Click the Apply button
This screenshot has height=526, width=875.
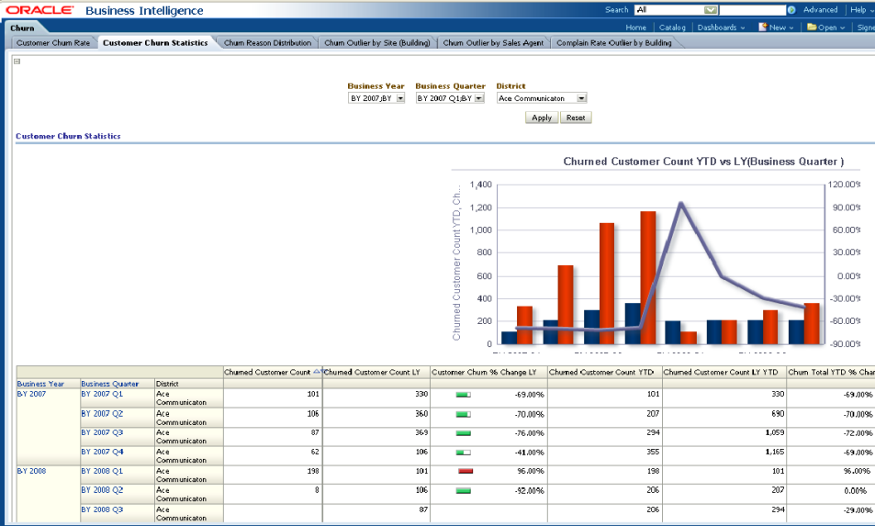click(x=542, y=118)
